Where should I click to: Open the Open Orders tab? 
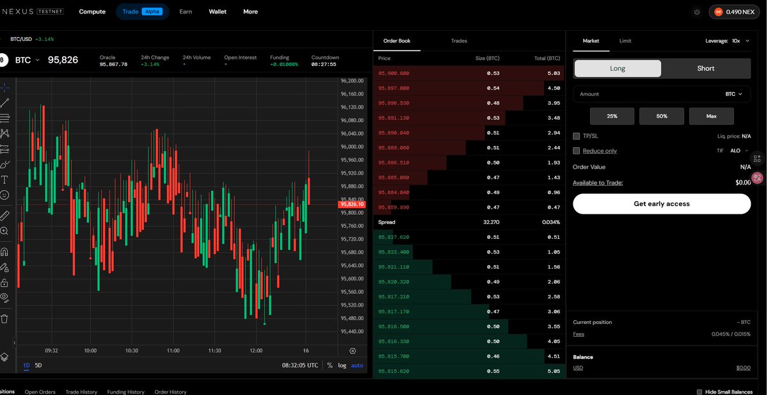(x=40, y=392)
